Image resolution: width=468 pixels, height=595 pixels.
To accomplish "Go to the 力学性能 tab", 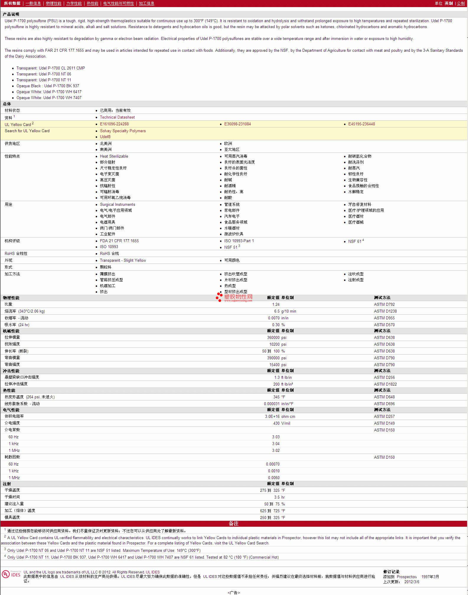I will [74, 4].
